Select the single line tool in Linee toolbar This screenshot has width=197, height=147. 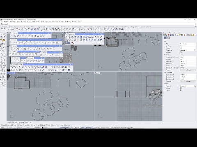(11, 42)
